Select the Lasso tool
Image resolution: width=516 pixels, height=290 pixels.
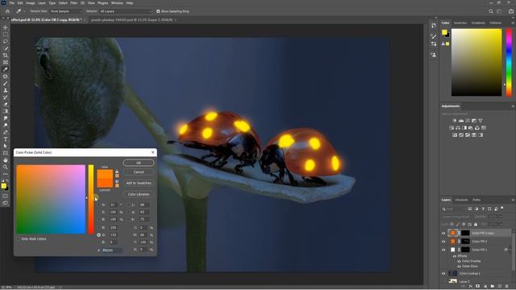(x=6, y=41)
